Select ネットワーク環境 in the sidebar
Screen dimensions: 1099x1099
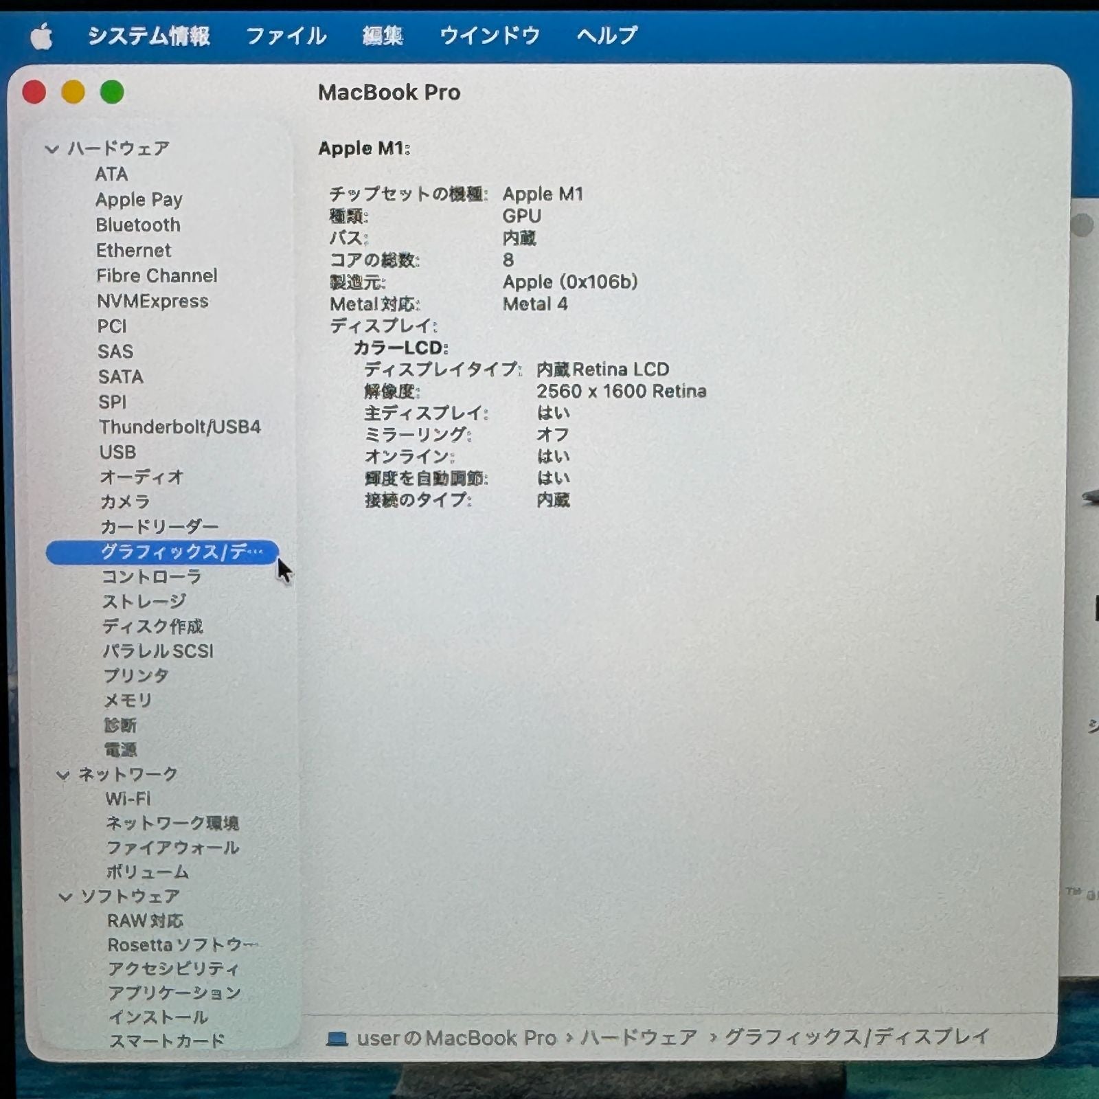click(x=172, y=824)
